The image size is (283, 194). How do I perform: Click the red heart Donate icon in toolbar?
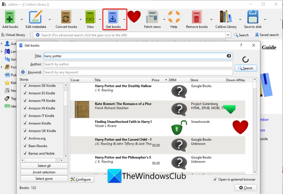coord(134,17)
